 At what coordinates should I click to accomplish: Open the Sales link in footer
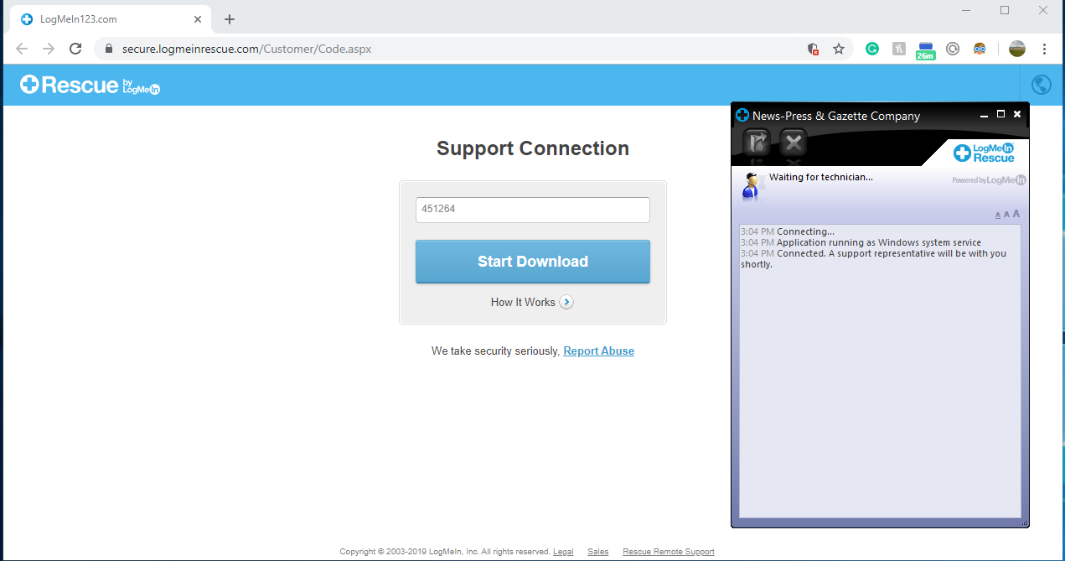[x=598, y=552]
